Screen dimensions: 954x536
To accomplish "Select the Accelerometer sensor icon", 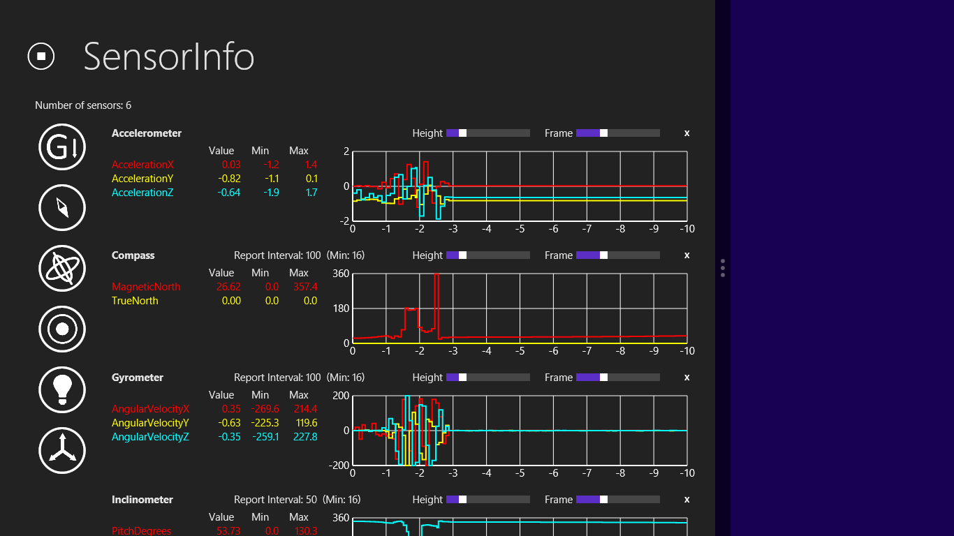I will click(62, 147).
